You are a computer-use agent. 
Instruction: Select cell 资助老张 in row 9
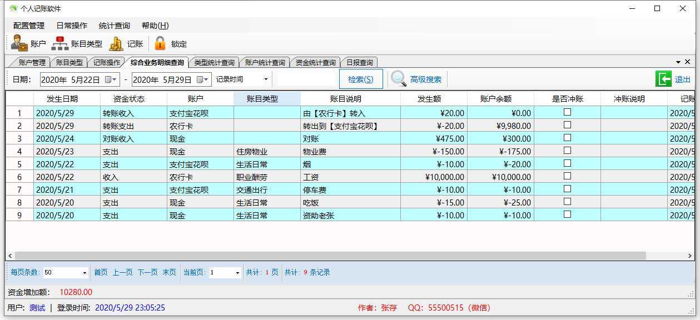[x=350, y=215]
